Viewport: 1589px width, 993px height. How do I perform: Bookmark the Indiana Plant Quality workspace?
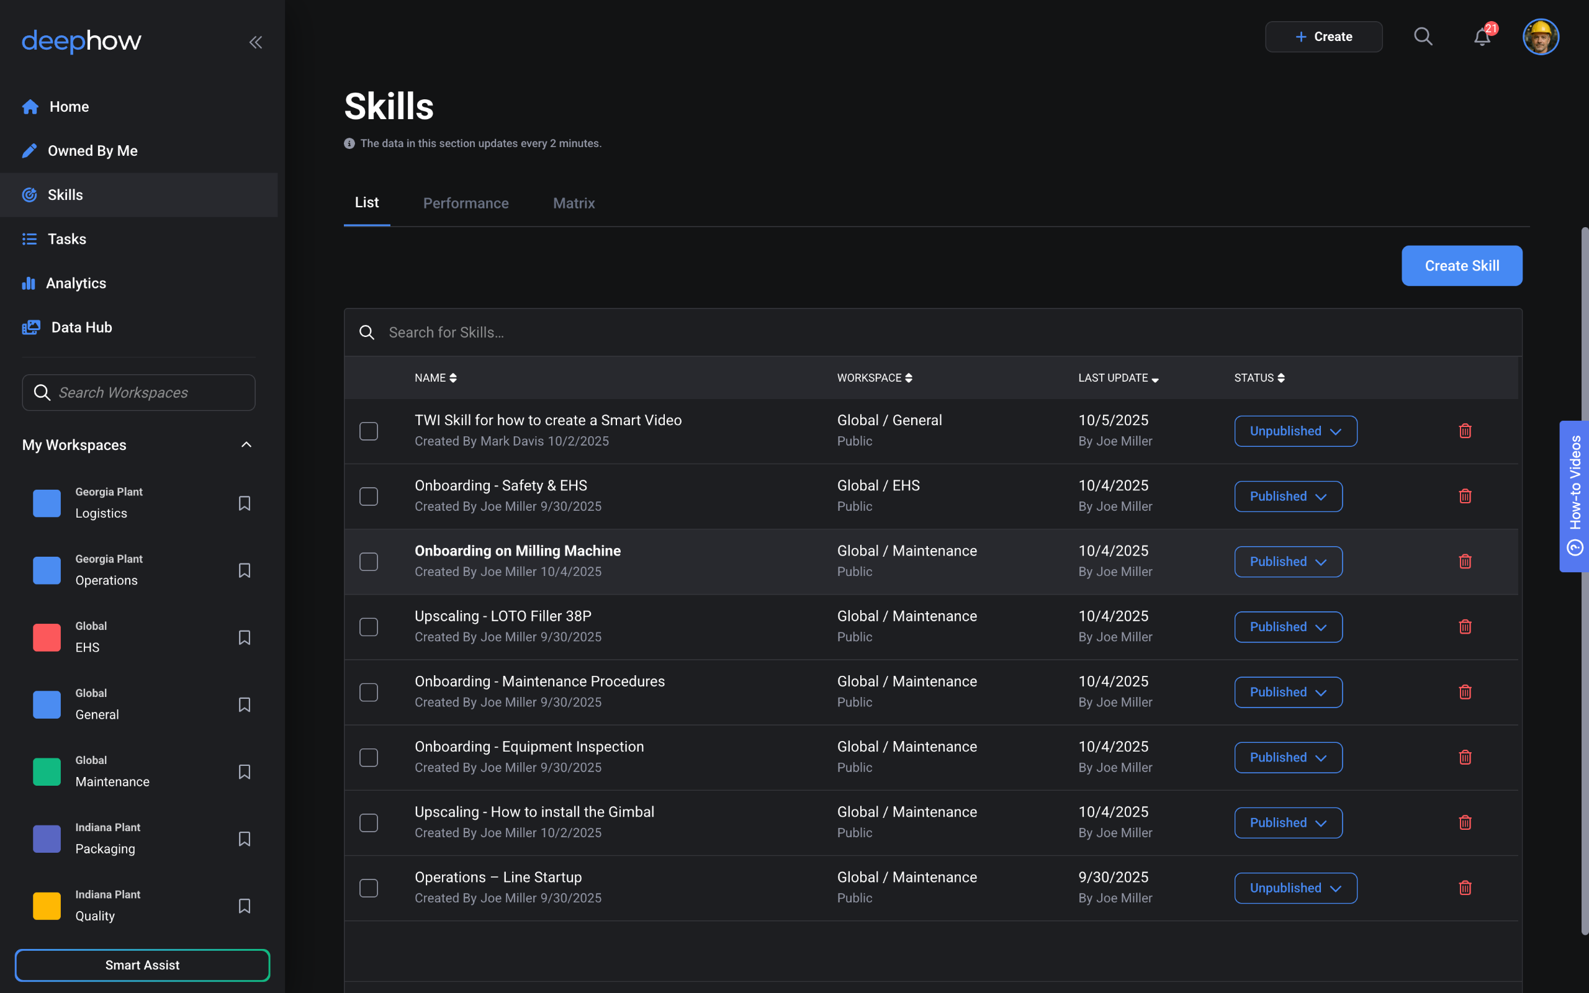pos(245,905)
